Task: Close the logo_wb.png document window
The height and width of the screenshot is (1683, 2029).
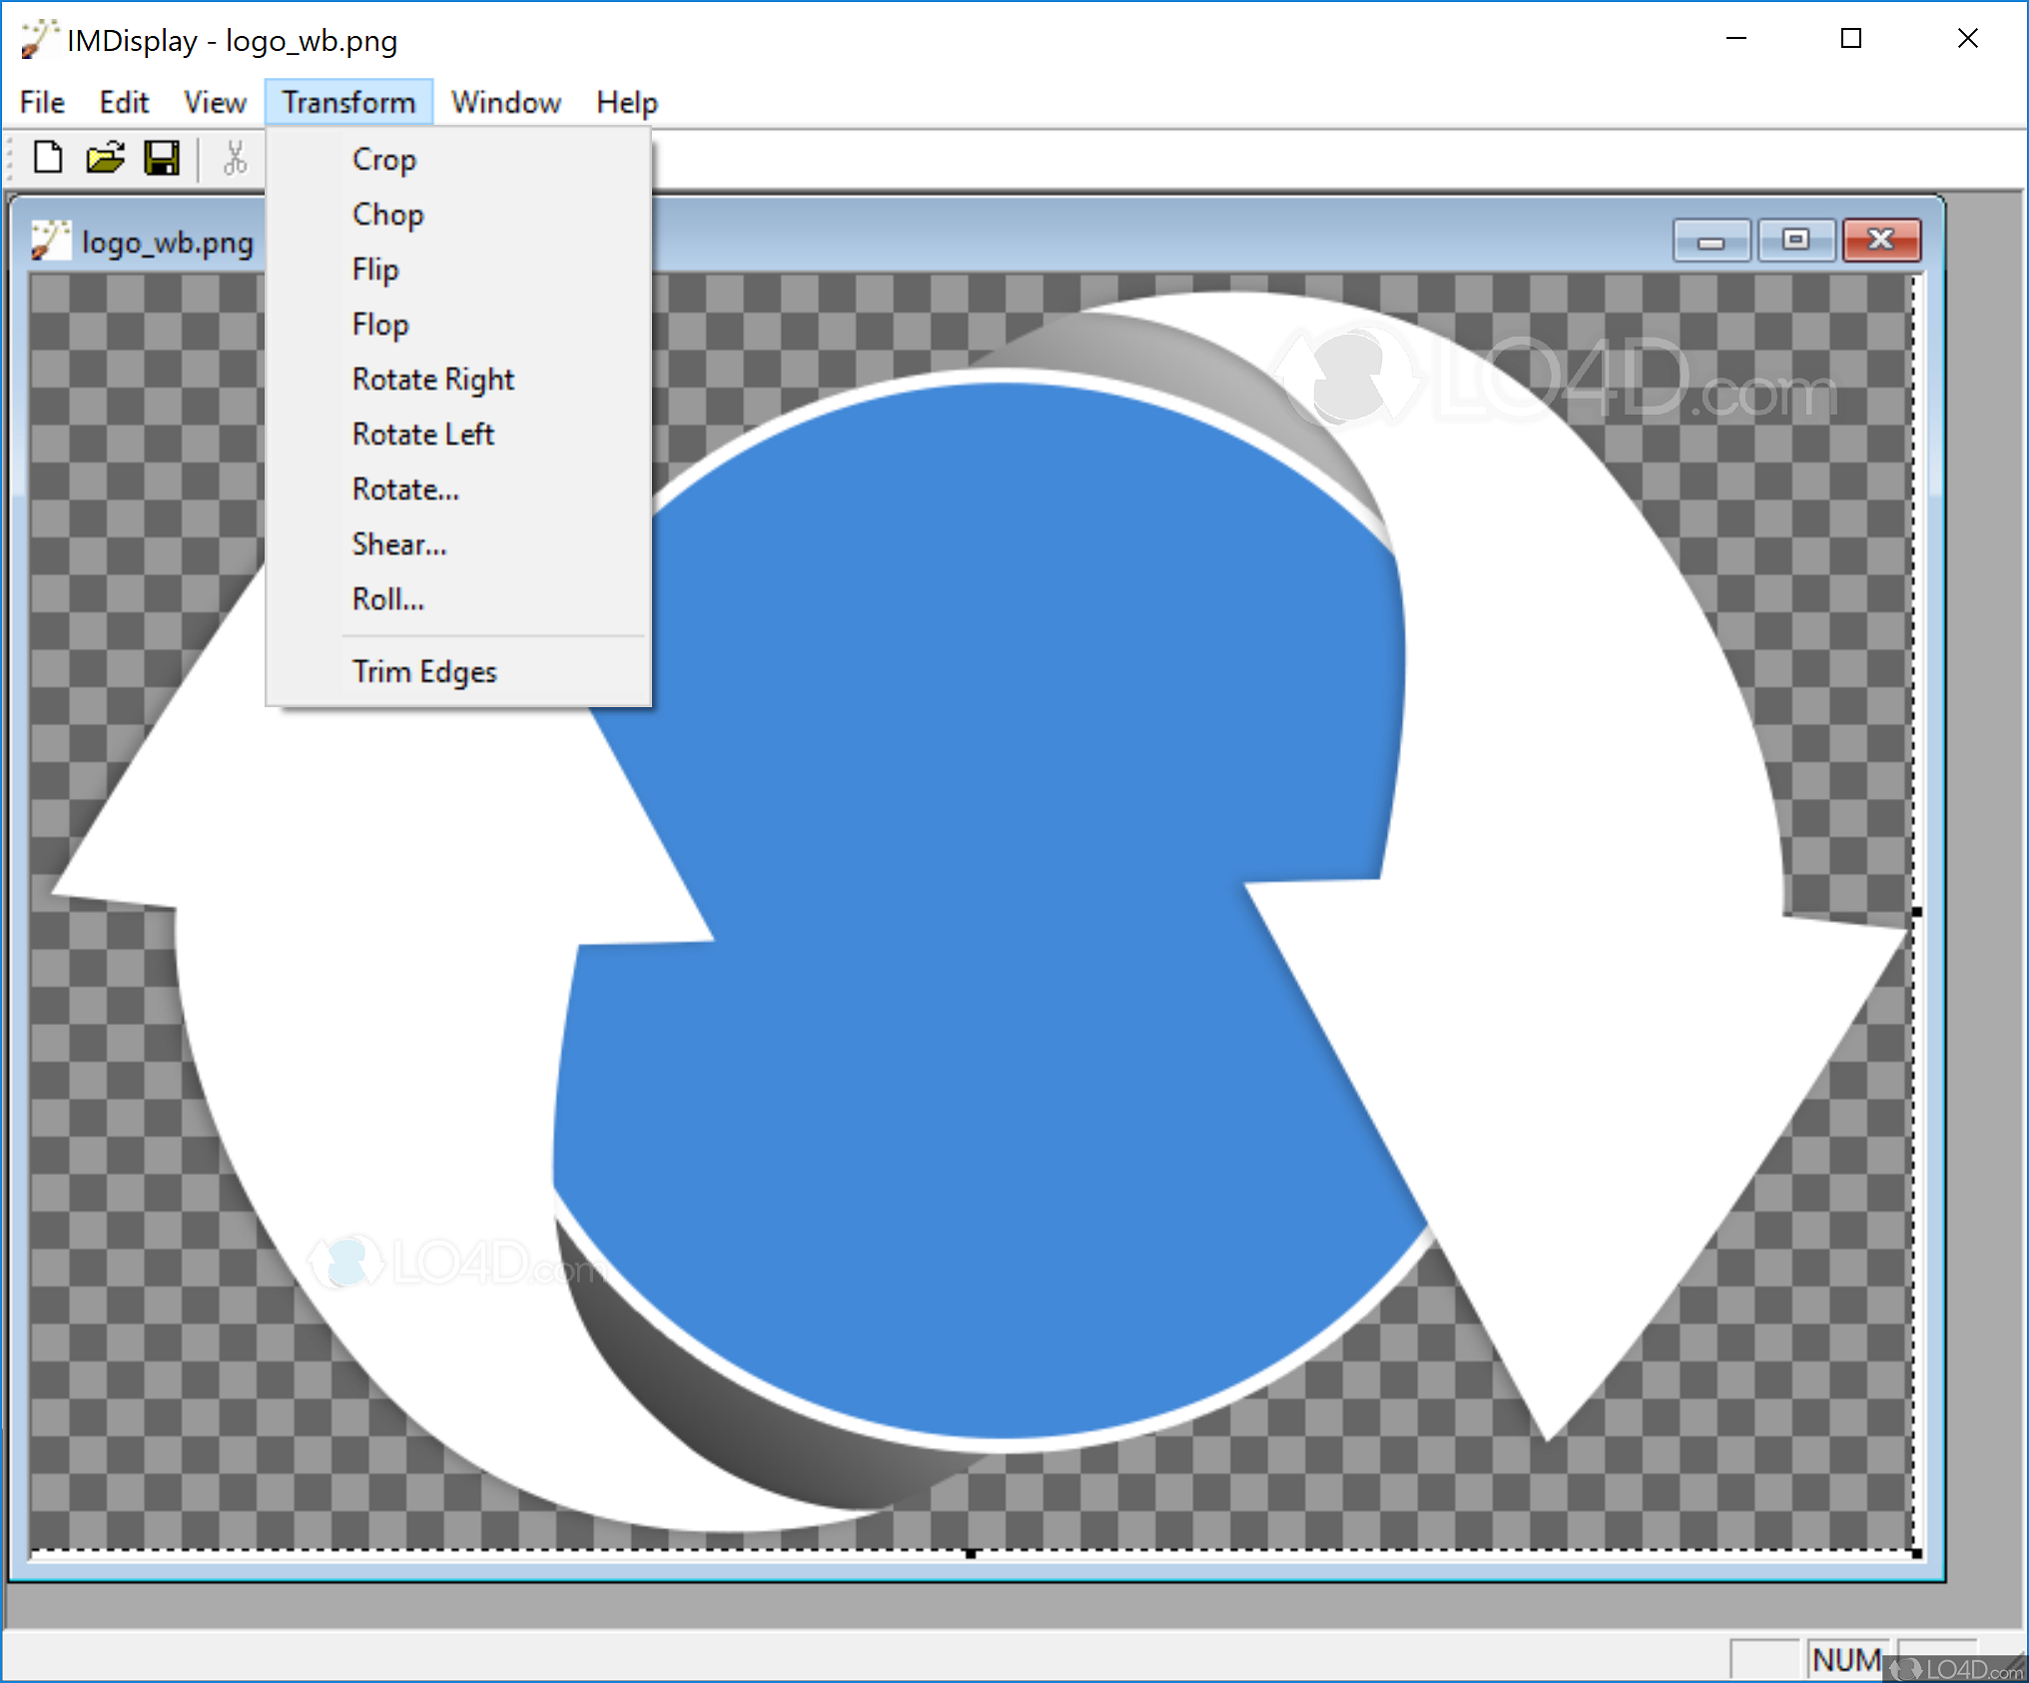Action: (1880, 241)
